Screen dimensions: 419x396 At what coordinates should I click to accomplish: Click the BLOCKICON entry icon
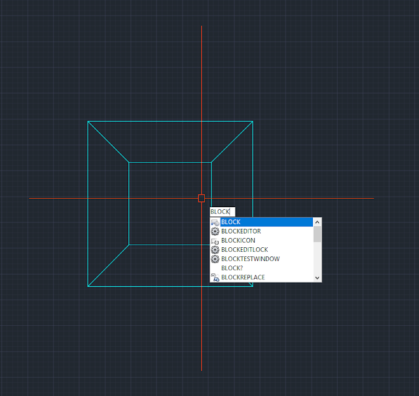tap(215, 241)
